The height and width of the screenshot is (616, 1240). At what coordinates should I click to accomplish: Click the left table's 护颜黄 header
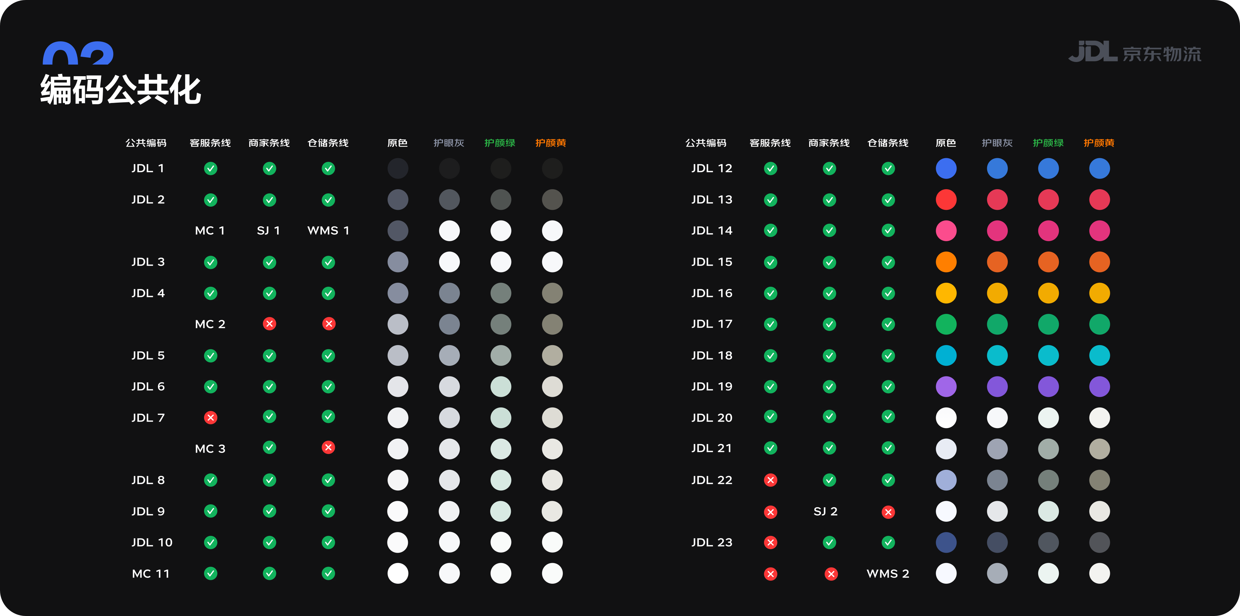551,143
